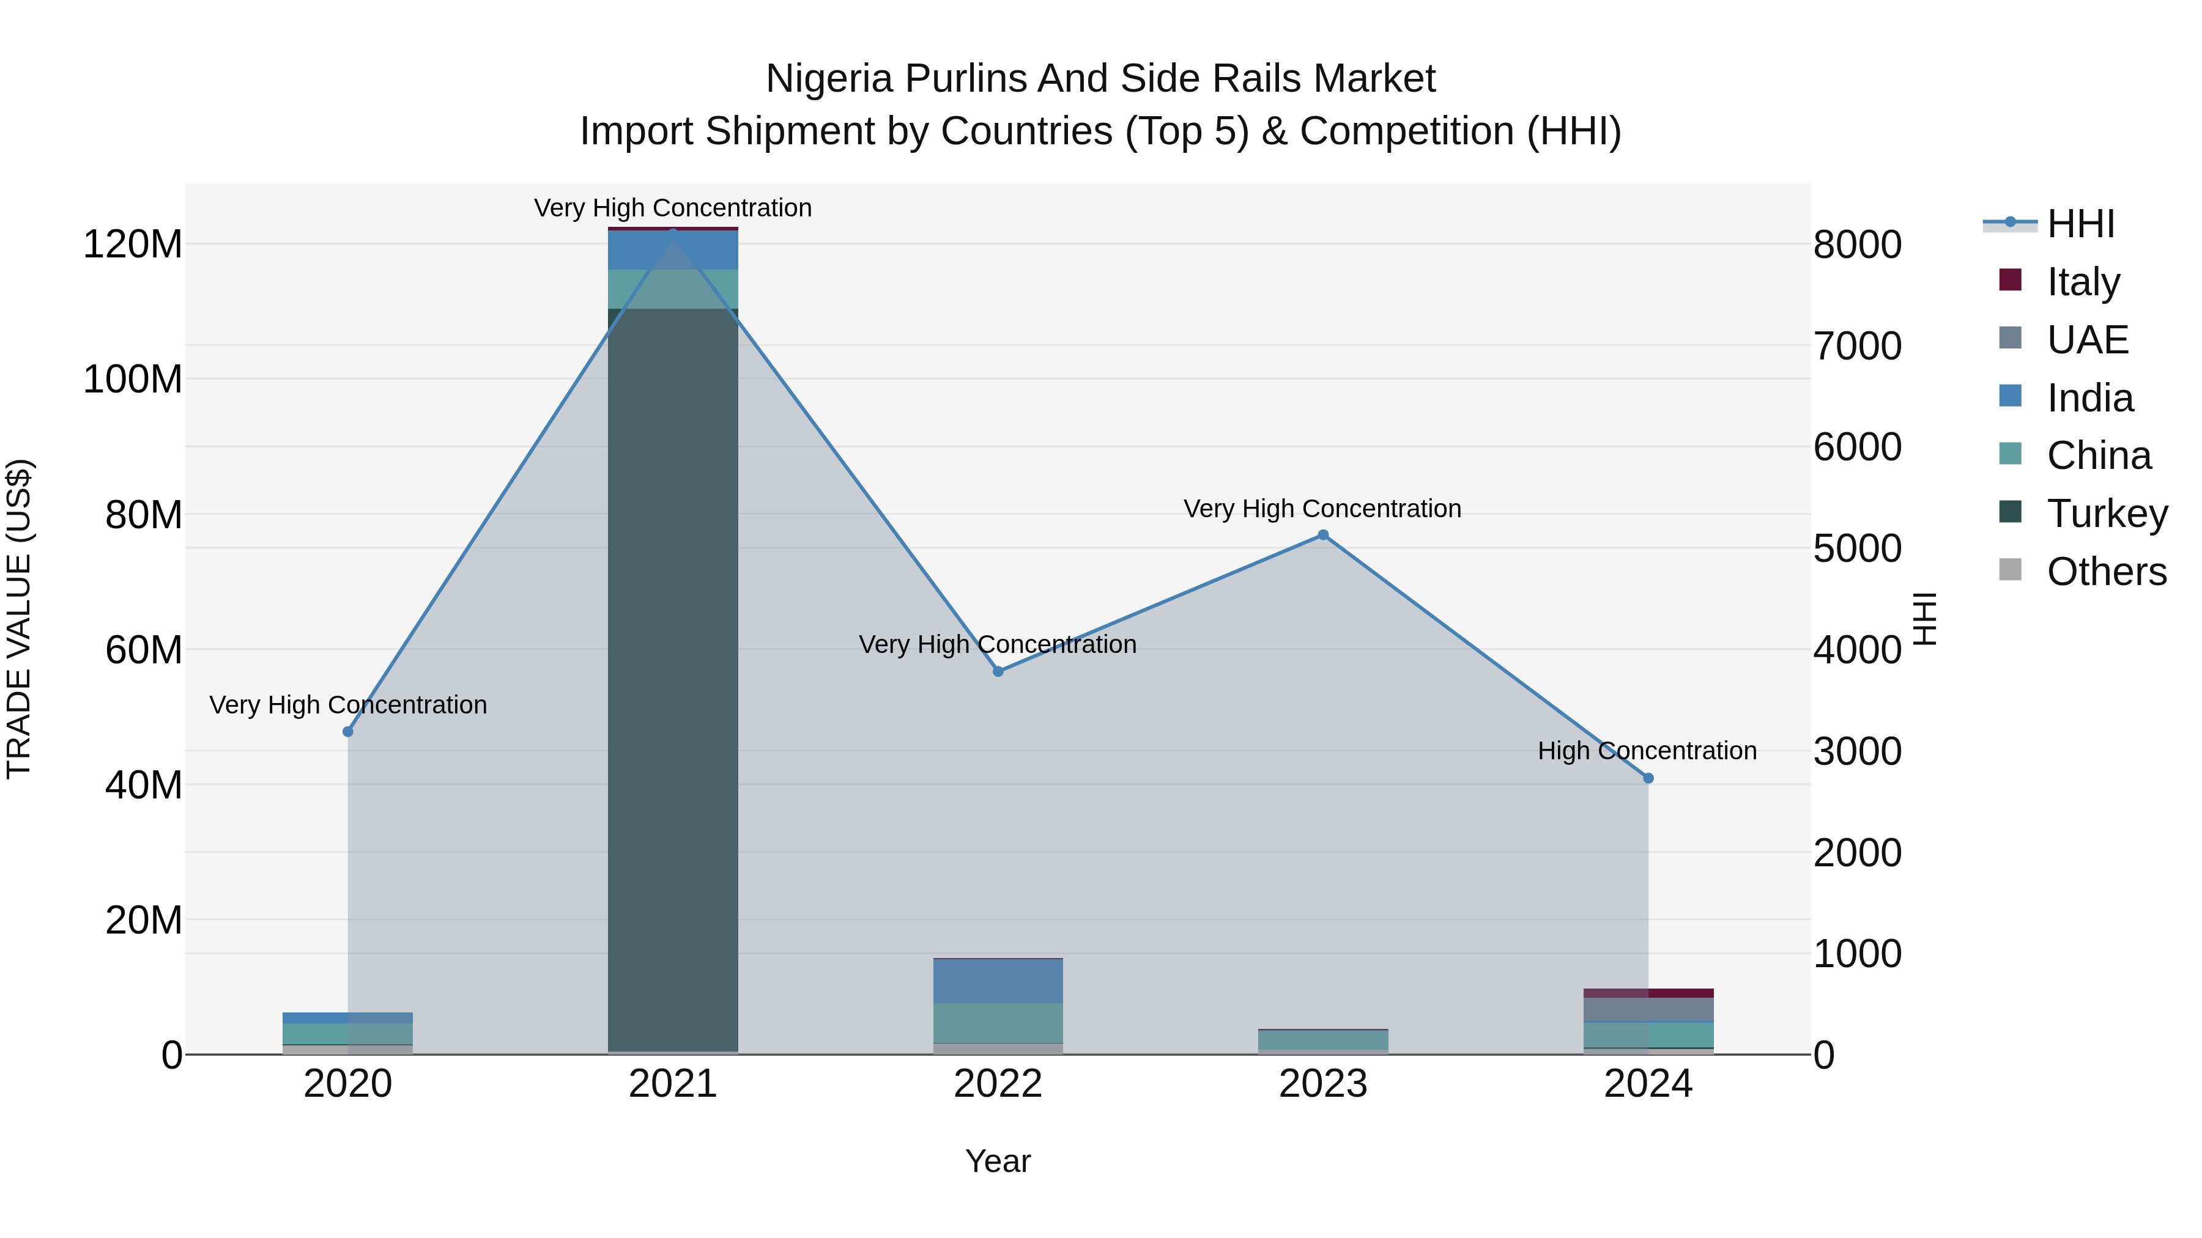Click the UAE legend color swatch

coord(2011,338)
